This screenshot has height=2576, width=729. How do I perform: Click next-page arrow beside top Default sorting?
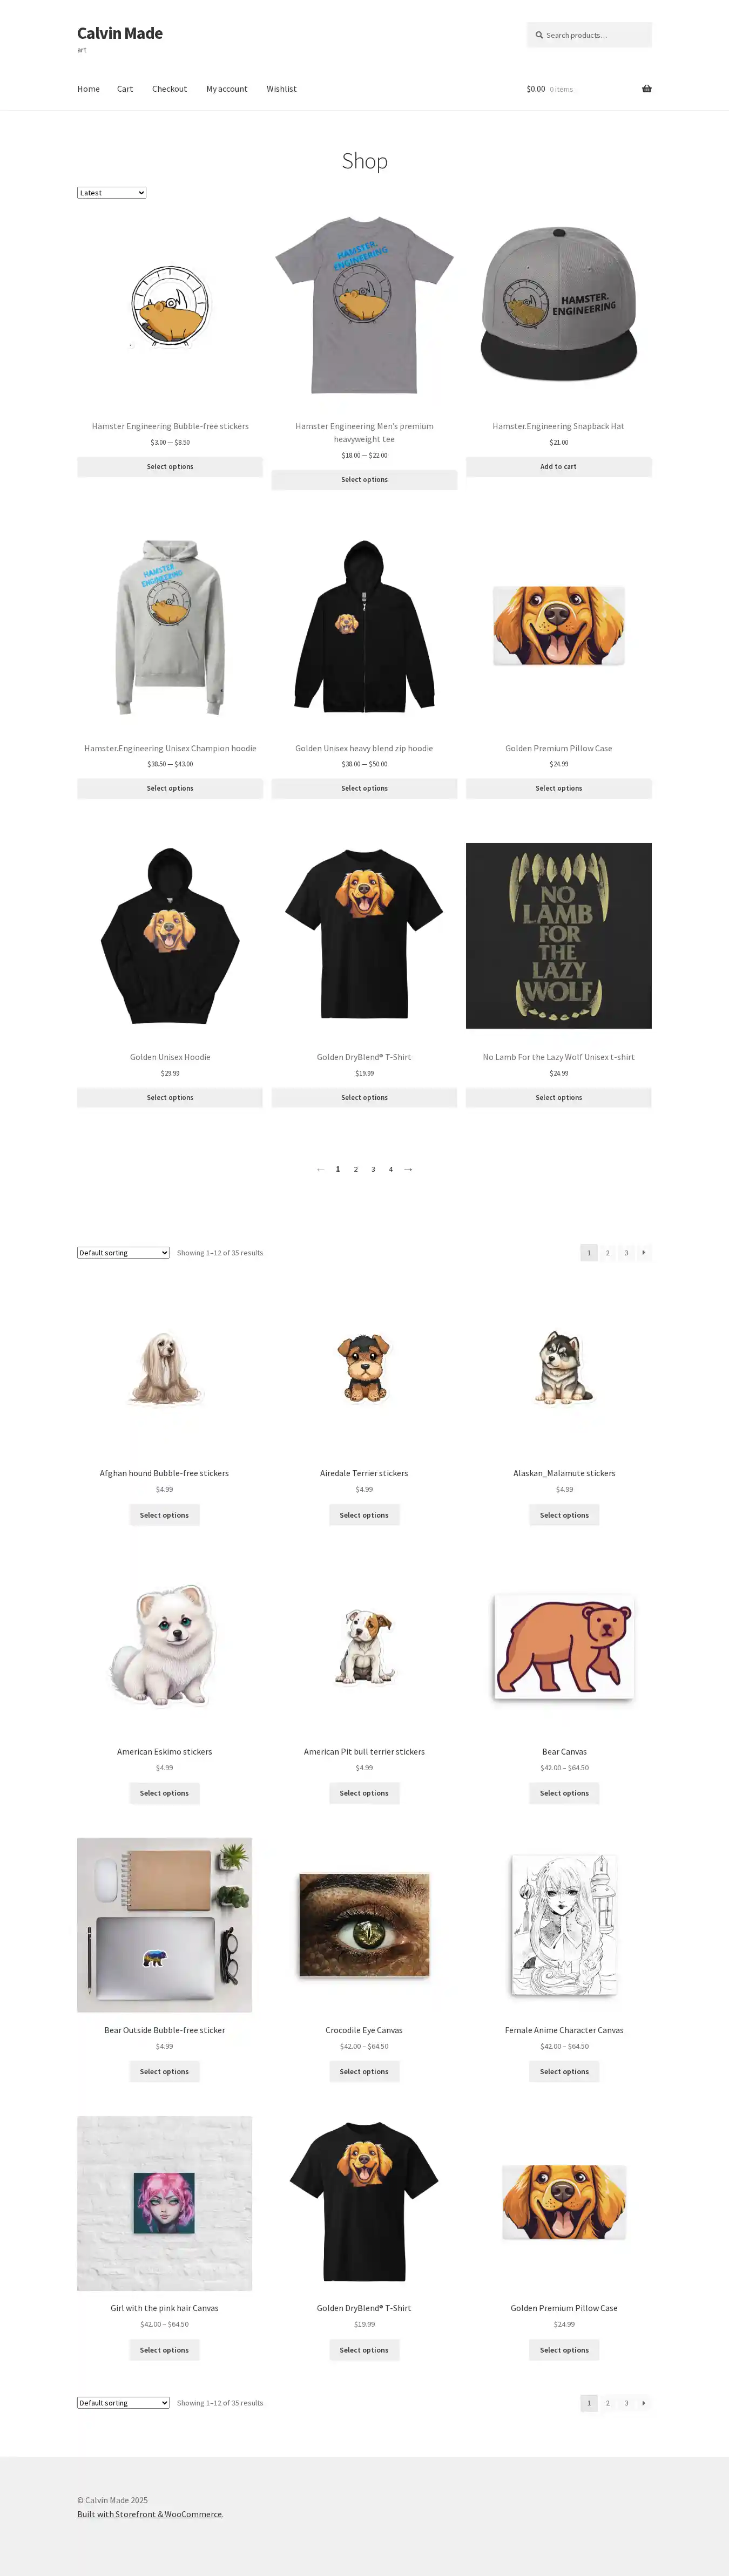point(643,1252)
